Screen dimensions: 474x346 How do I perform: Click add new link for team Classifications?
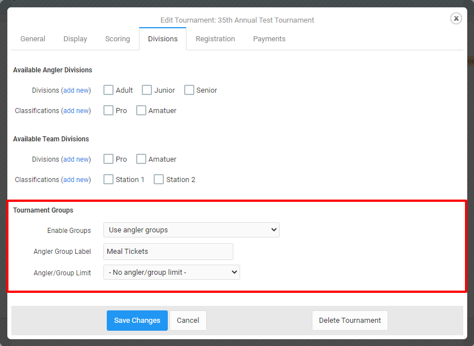point(76,180)
